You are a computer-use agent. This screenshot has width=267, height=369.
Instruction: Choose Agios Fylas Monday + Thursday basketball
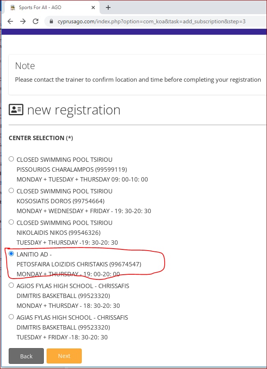(x=11, y=285)
